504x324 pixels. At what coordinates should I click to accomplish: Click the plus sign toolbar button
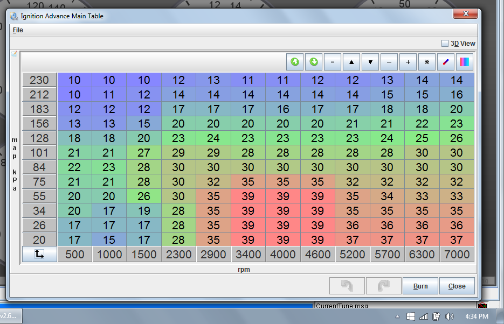click(x=408, y=62)
